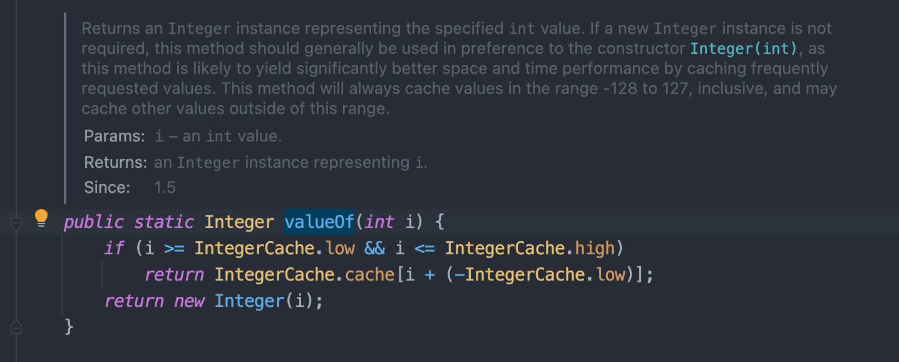Click the new keyword in last return
Viewport: 899px width, 362px height.
pyautogui.click(x=189, y=301)
